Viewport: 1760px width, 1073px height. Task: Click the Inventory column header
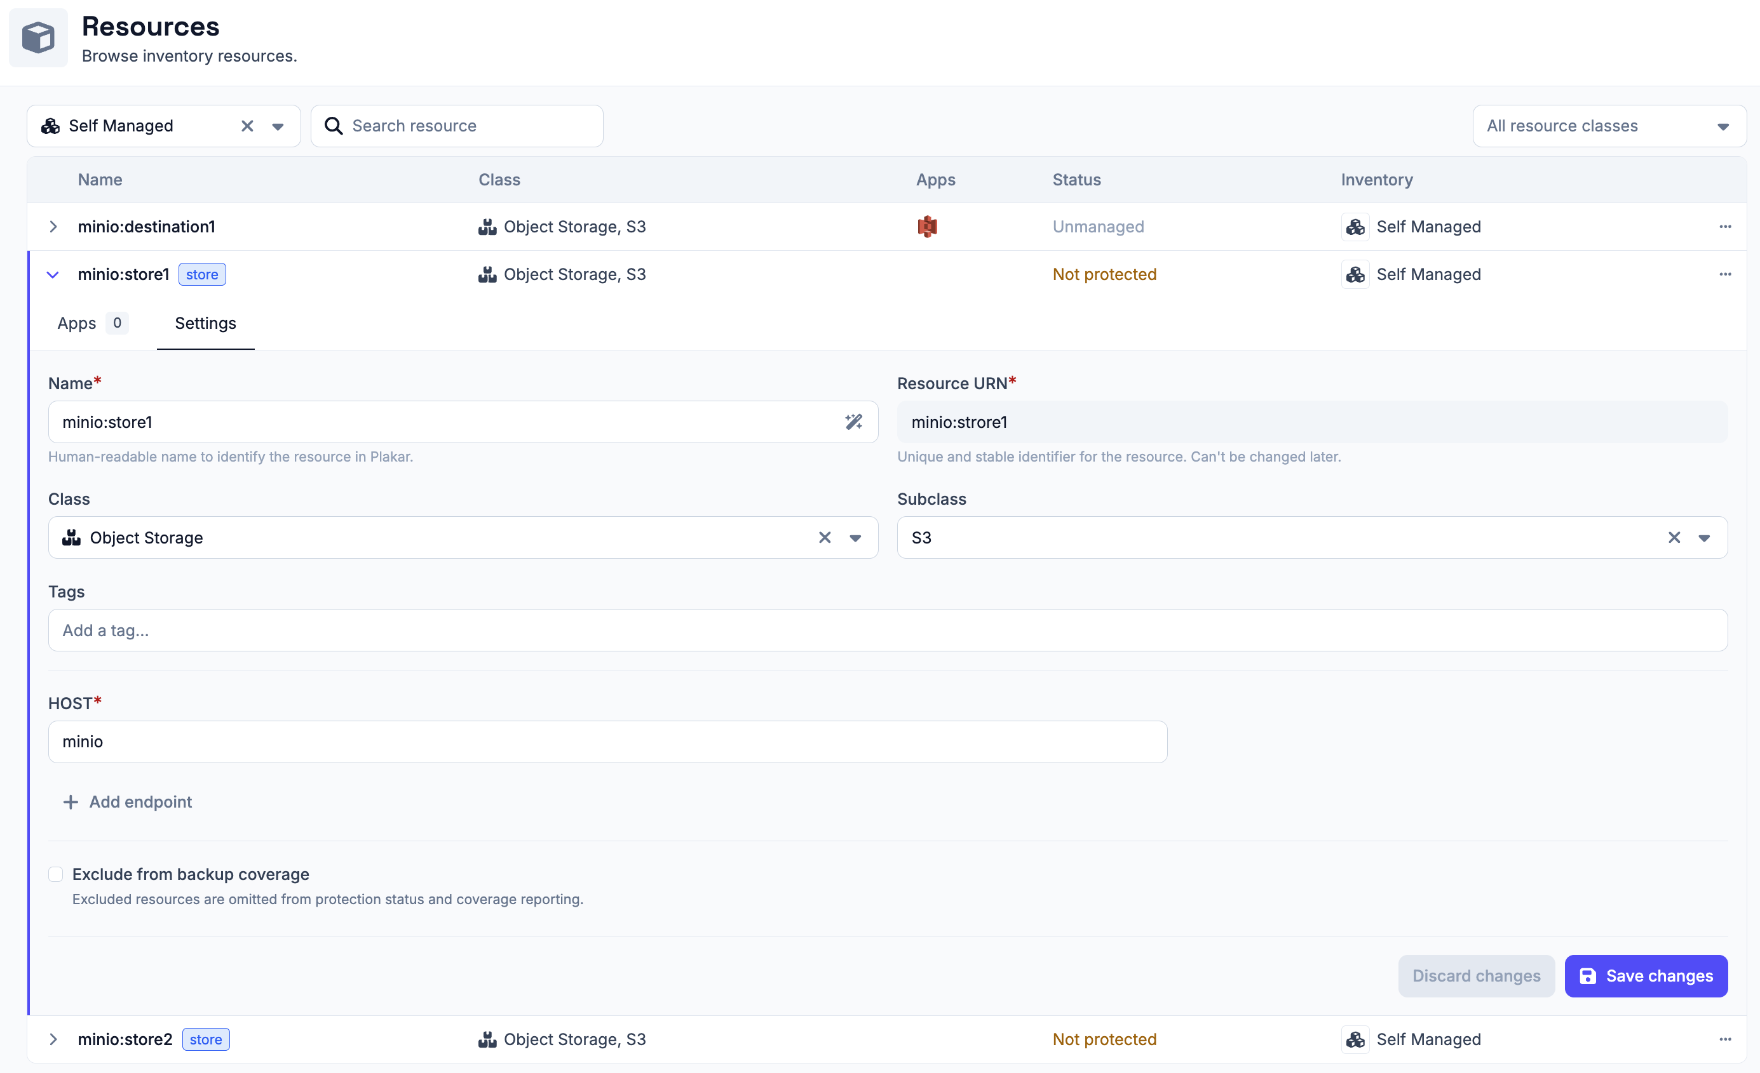1376,180
